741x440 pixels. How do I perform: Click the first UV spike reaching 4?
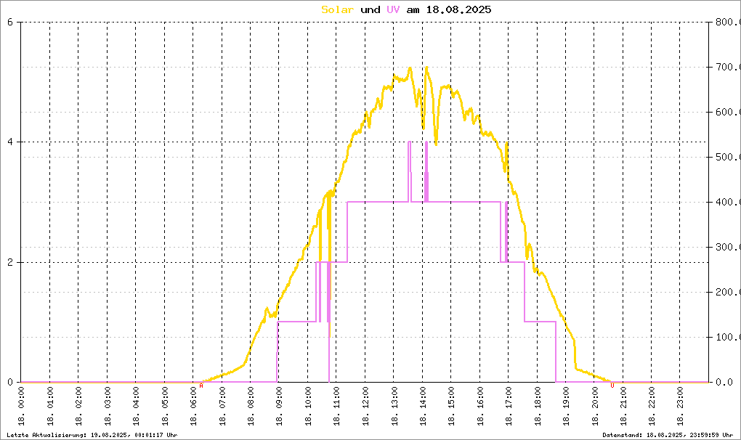(x=409, y=171)
